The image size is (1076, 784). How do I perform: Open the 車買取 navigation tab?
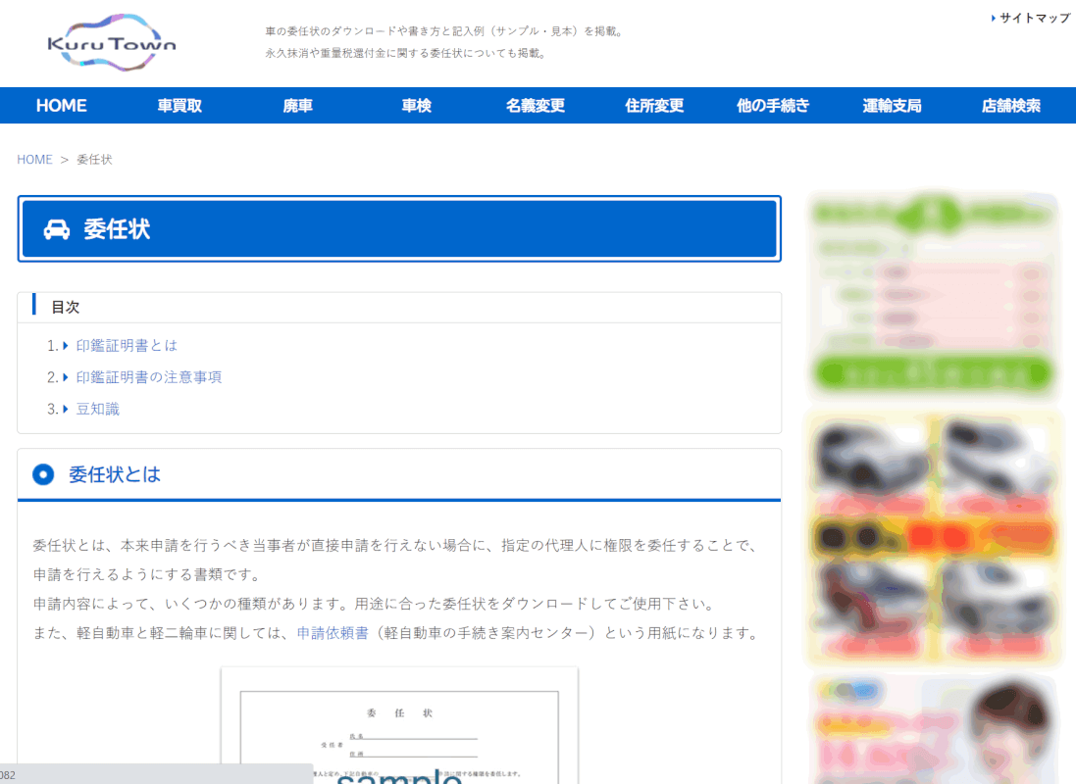[179, 106]
